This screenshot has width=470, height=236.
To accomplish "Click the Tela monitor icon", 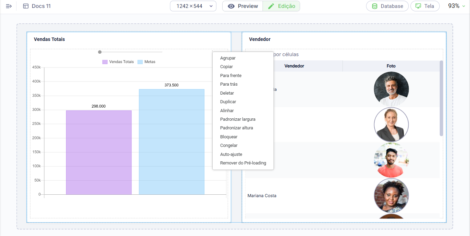I will 418,6.
